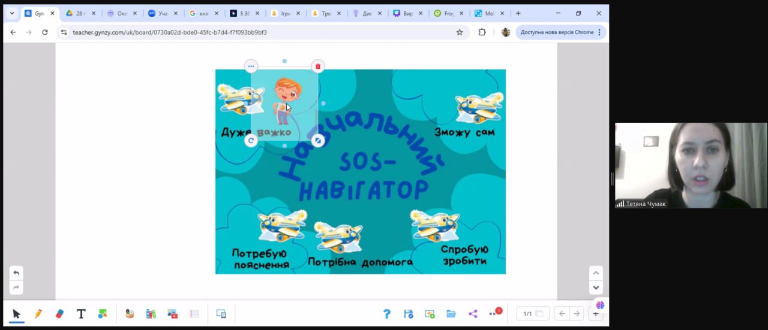
Task: Select the pencil drawing tool
Action: tap(38, 314)
